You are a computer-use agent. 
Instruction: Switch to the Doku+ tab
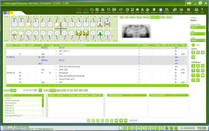click(x=169, y=17)
